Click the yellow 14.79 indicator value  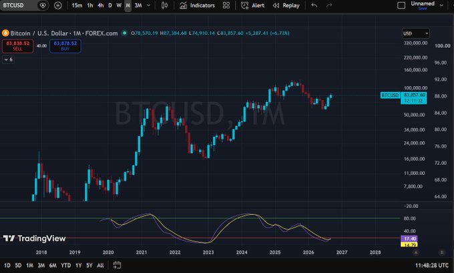click(409, 245)
